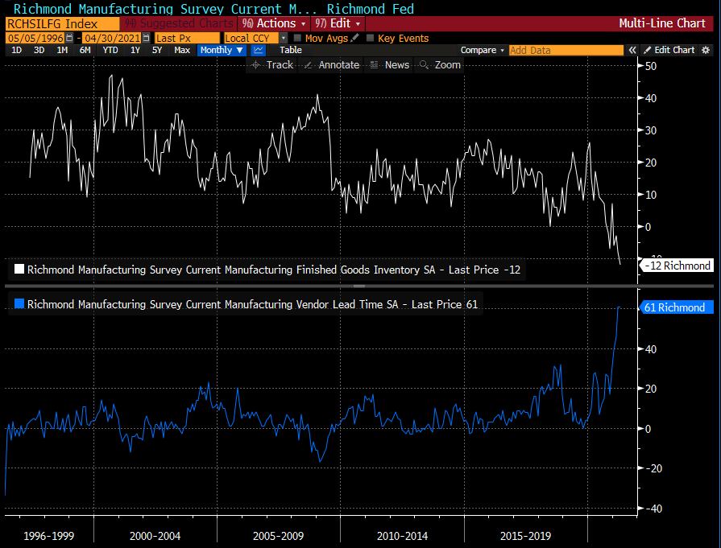This screenshot has width=721, height=548.
Task: Select the 6M time range
Action: (x=85, y=50)
